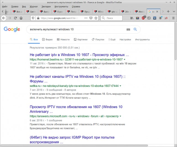Open search Настройки
Screen dimensions: 177x147
(125, 39)
